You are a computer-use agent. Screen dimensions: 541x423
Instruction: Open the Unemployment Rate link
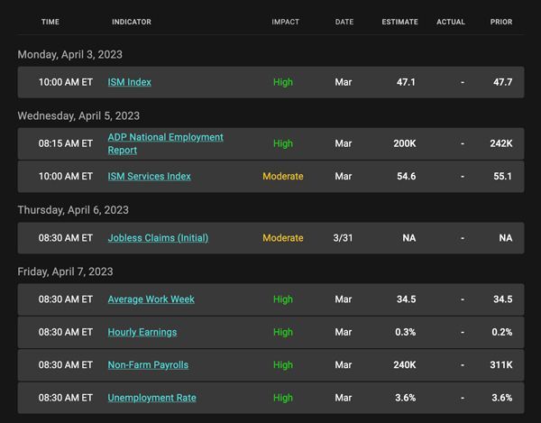pos(151,398)
